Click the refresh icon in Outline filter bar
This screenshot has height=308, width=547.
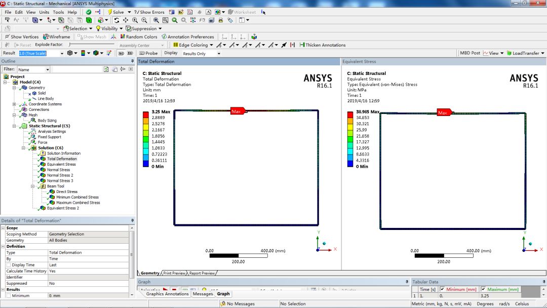[106, 69]
